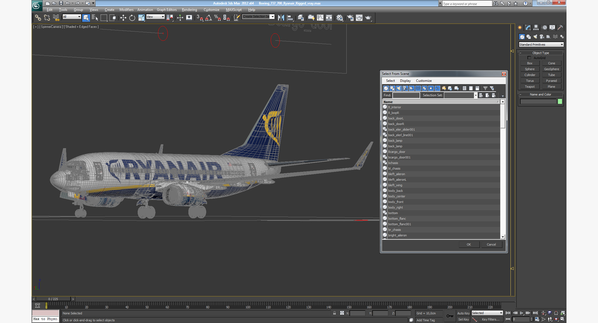The height and width of the screenshot is (323, 598).
Task: Toggle 3D Snaps in main toolbar
Action: (x=200, y=18)
